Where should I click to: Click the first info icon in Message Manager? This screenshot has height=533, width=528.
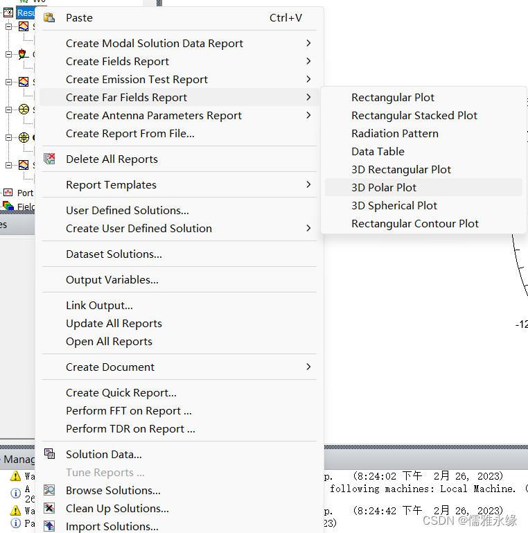pos(16,493)
